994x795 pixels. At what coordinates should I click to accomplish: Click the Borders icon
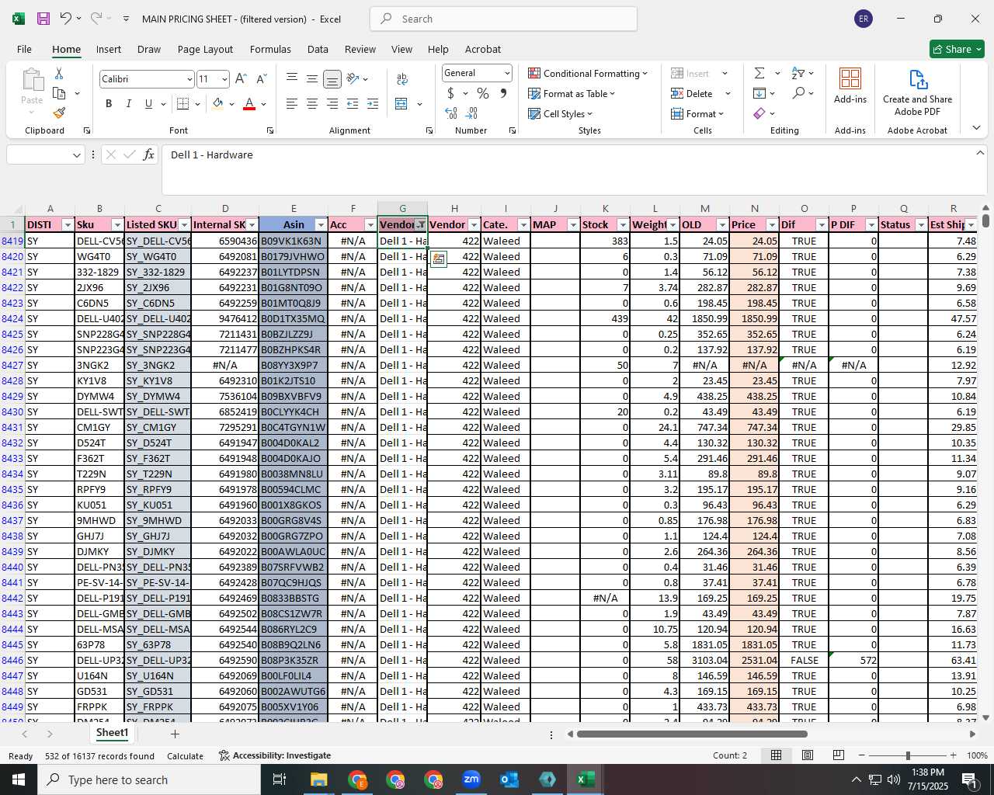(x=183, y=103)
